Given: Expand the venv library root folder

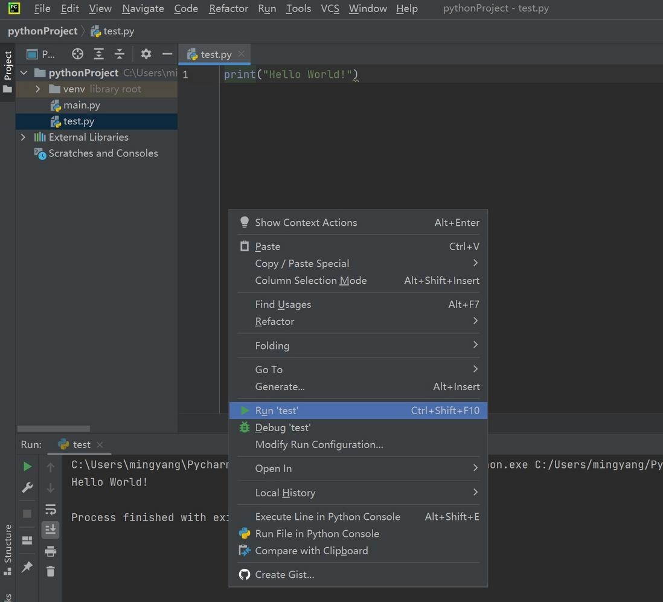Looking at the screenshot, I should 37,89.
